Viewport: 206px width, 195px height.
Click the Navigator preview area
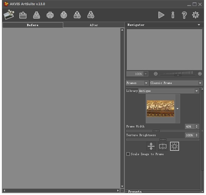click(164, 49)
